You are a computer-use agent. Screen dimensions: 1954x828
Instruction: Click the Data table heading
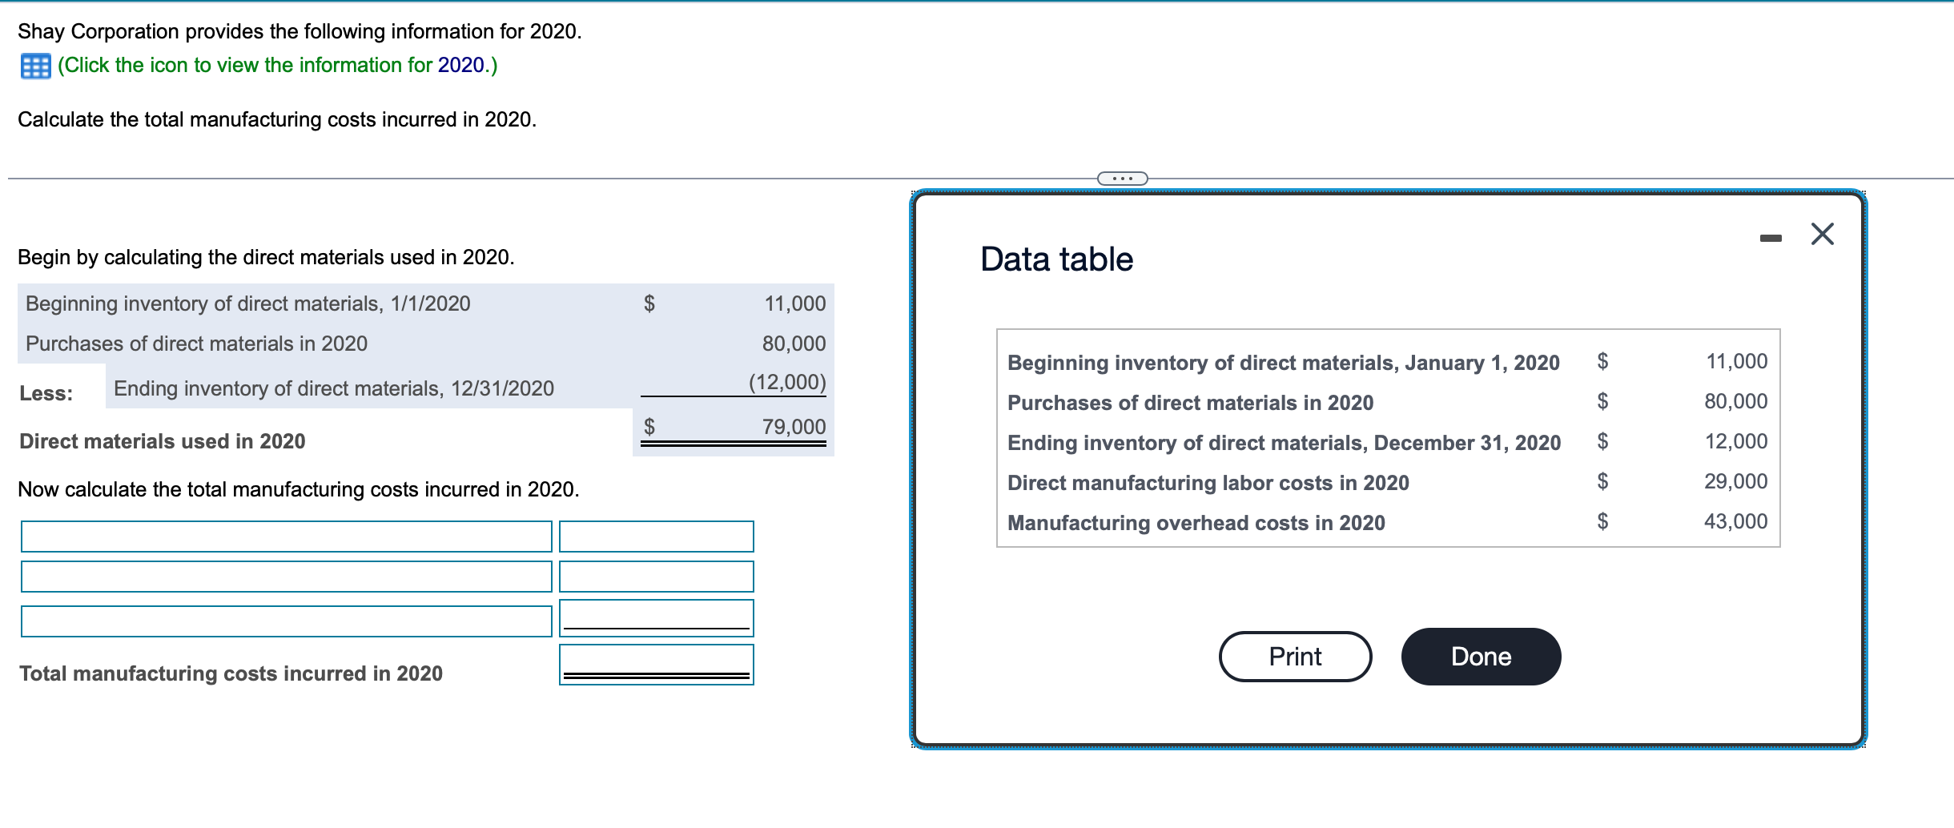pos(1056,259)
